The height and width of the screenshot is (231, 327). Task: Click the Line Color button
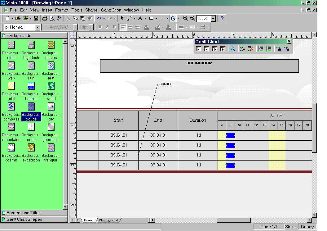[x=157, y=27]
